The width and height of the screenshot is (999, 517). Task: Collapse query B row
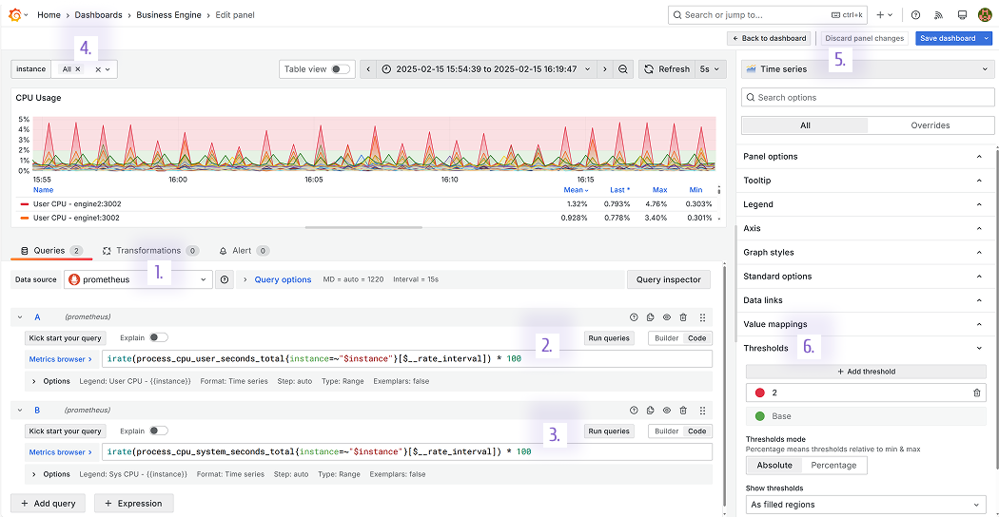20,410
